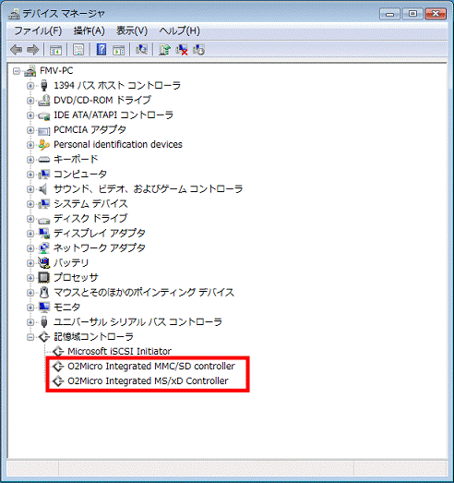Scan for hardware changes toolbar icon

[141, 49]
